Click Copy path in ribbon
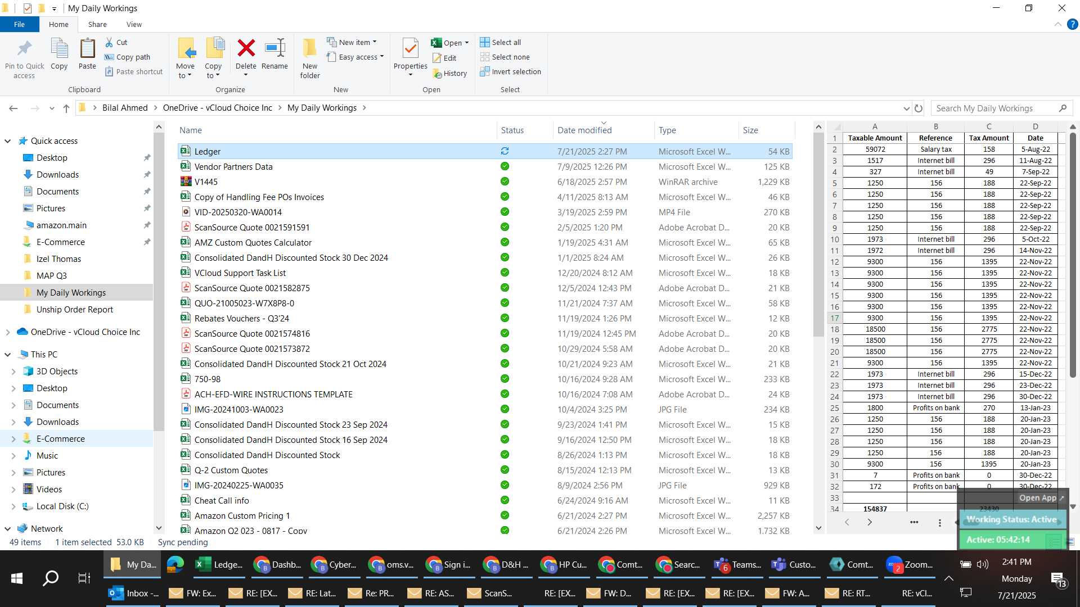 click(128, 57)
